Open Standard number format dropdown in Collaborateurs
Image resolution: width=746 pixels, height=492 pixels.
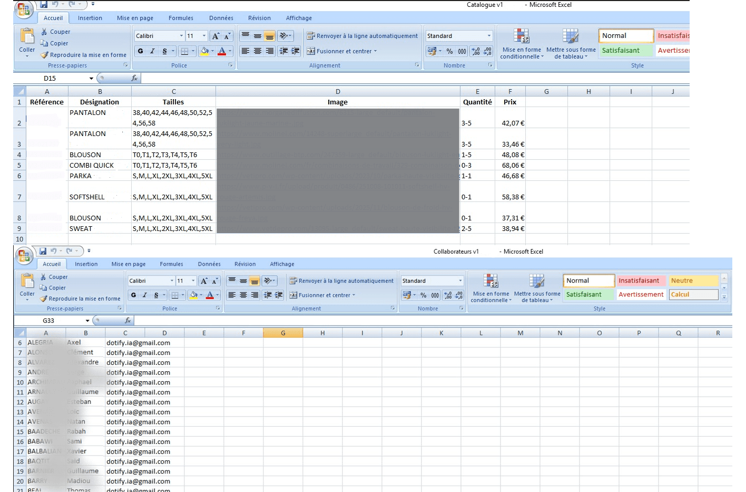[x=460, y=281]
